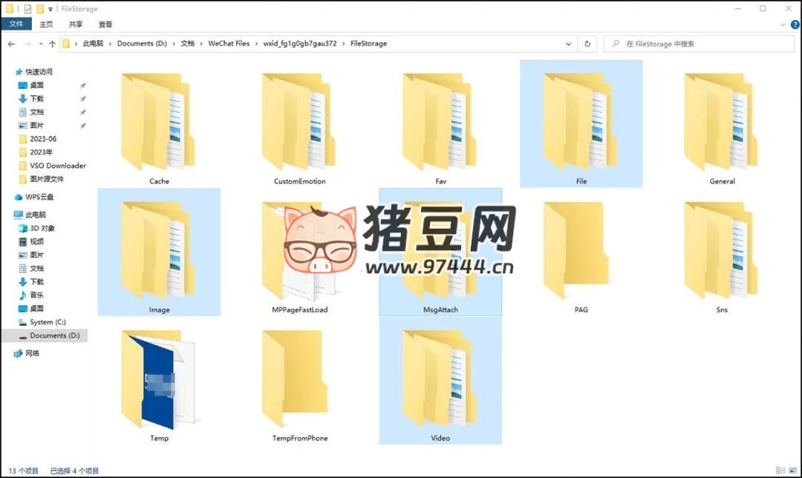Expand the ribbon with the chevron
This screenshot has height=478, width=802.
click(783, 24)
